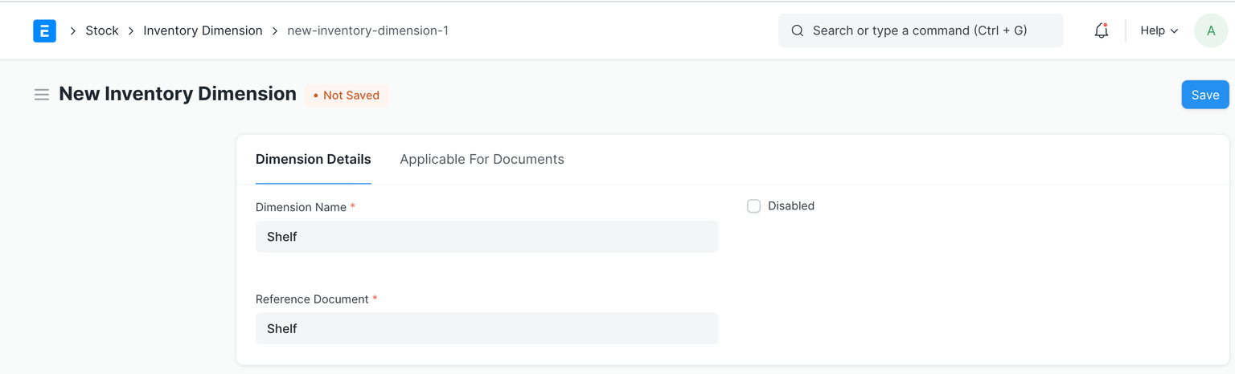Viewport: 1235px width, 374px height.
Task: Select the Dimension Details tab
Action: (x=313, y=159)
